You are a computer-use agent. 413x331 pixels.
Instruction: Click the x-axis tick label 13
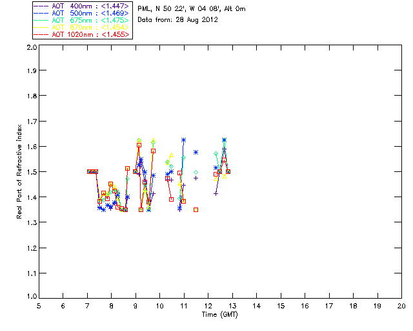(232, 306)
